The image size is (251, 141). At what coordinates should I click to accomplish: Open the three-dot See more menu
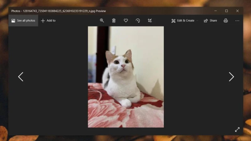coord(237,21)
